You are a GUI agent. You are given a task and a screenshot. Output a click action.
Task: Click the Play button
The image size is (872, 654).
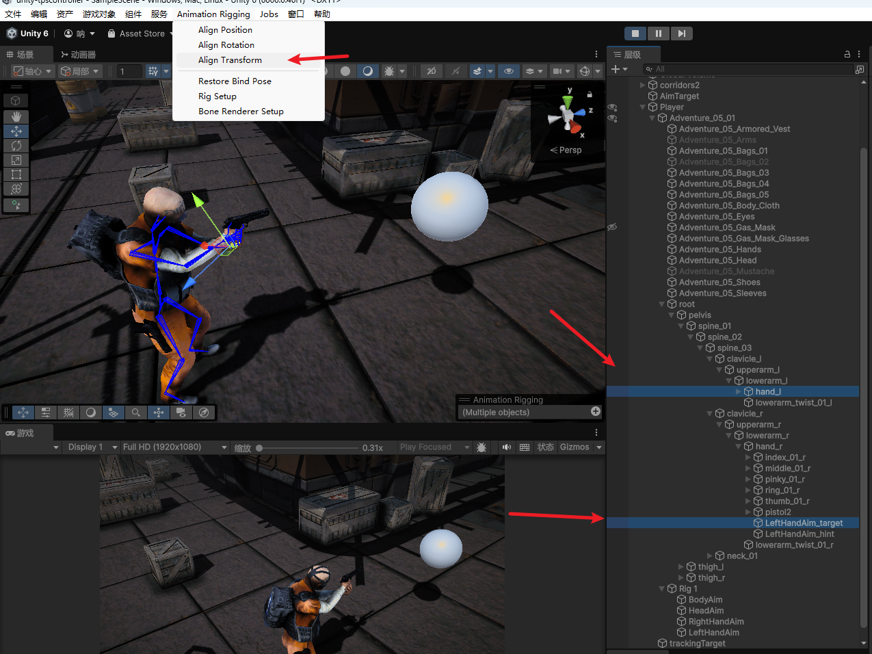pos(635,34)
